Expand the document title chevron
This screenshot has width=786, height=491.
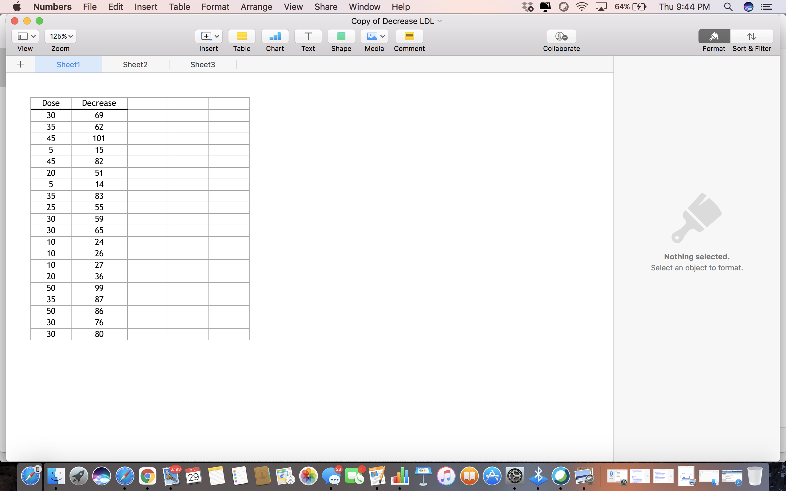440,21
